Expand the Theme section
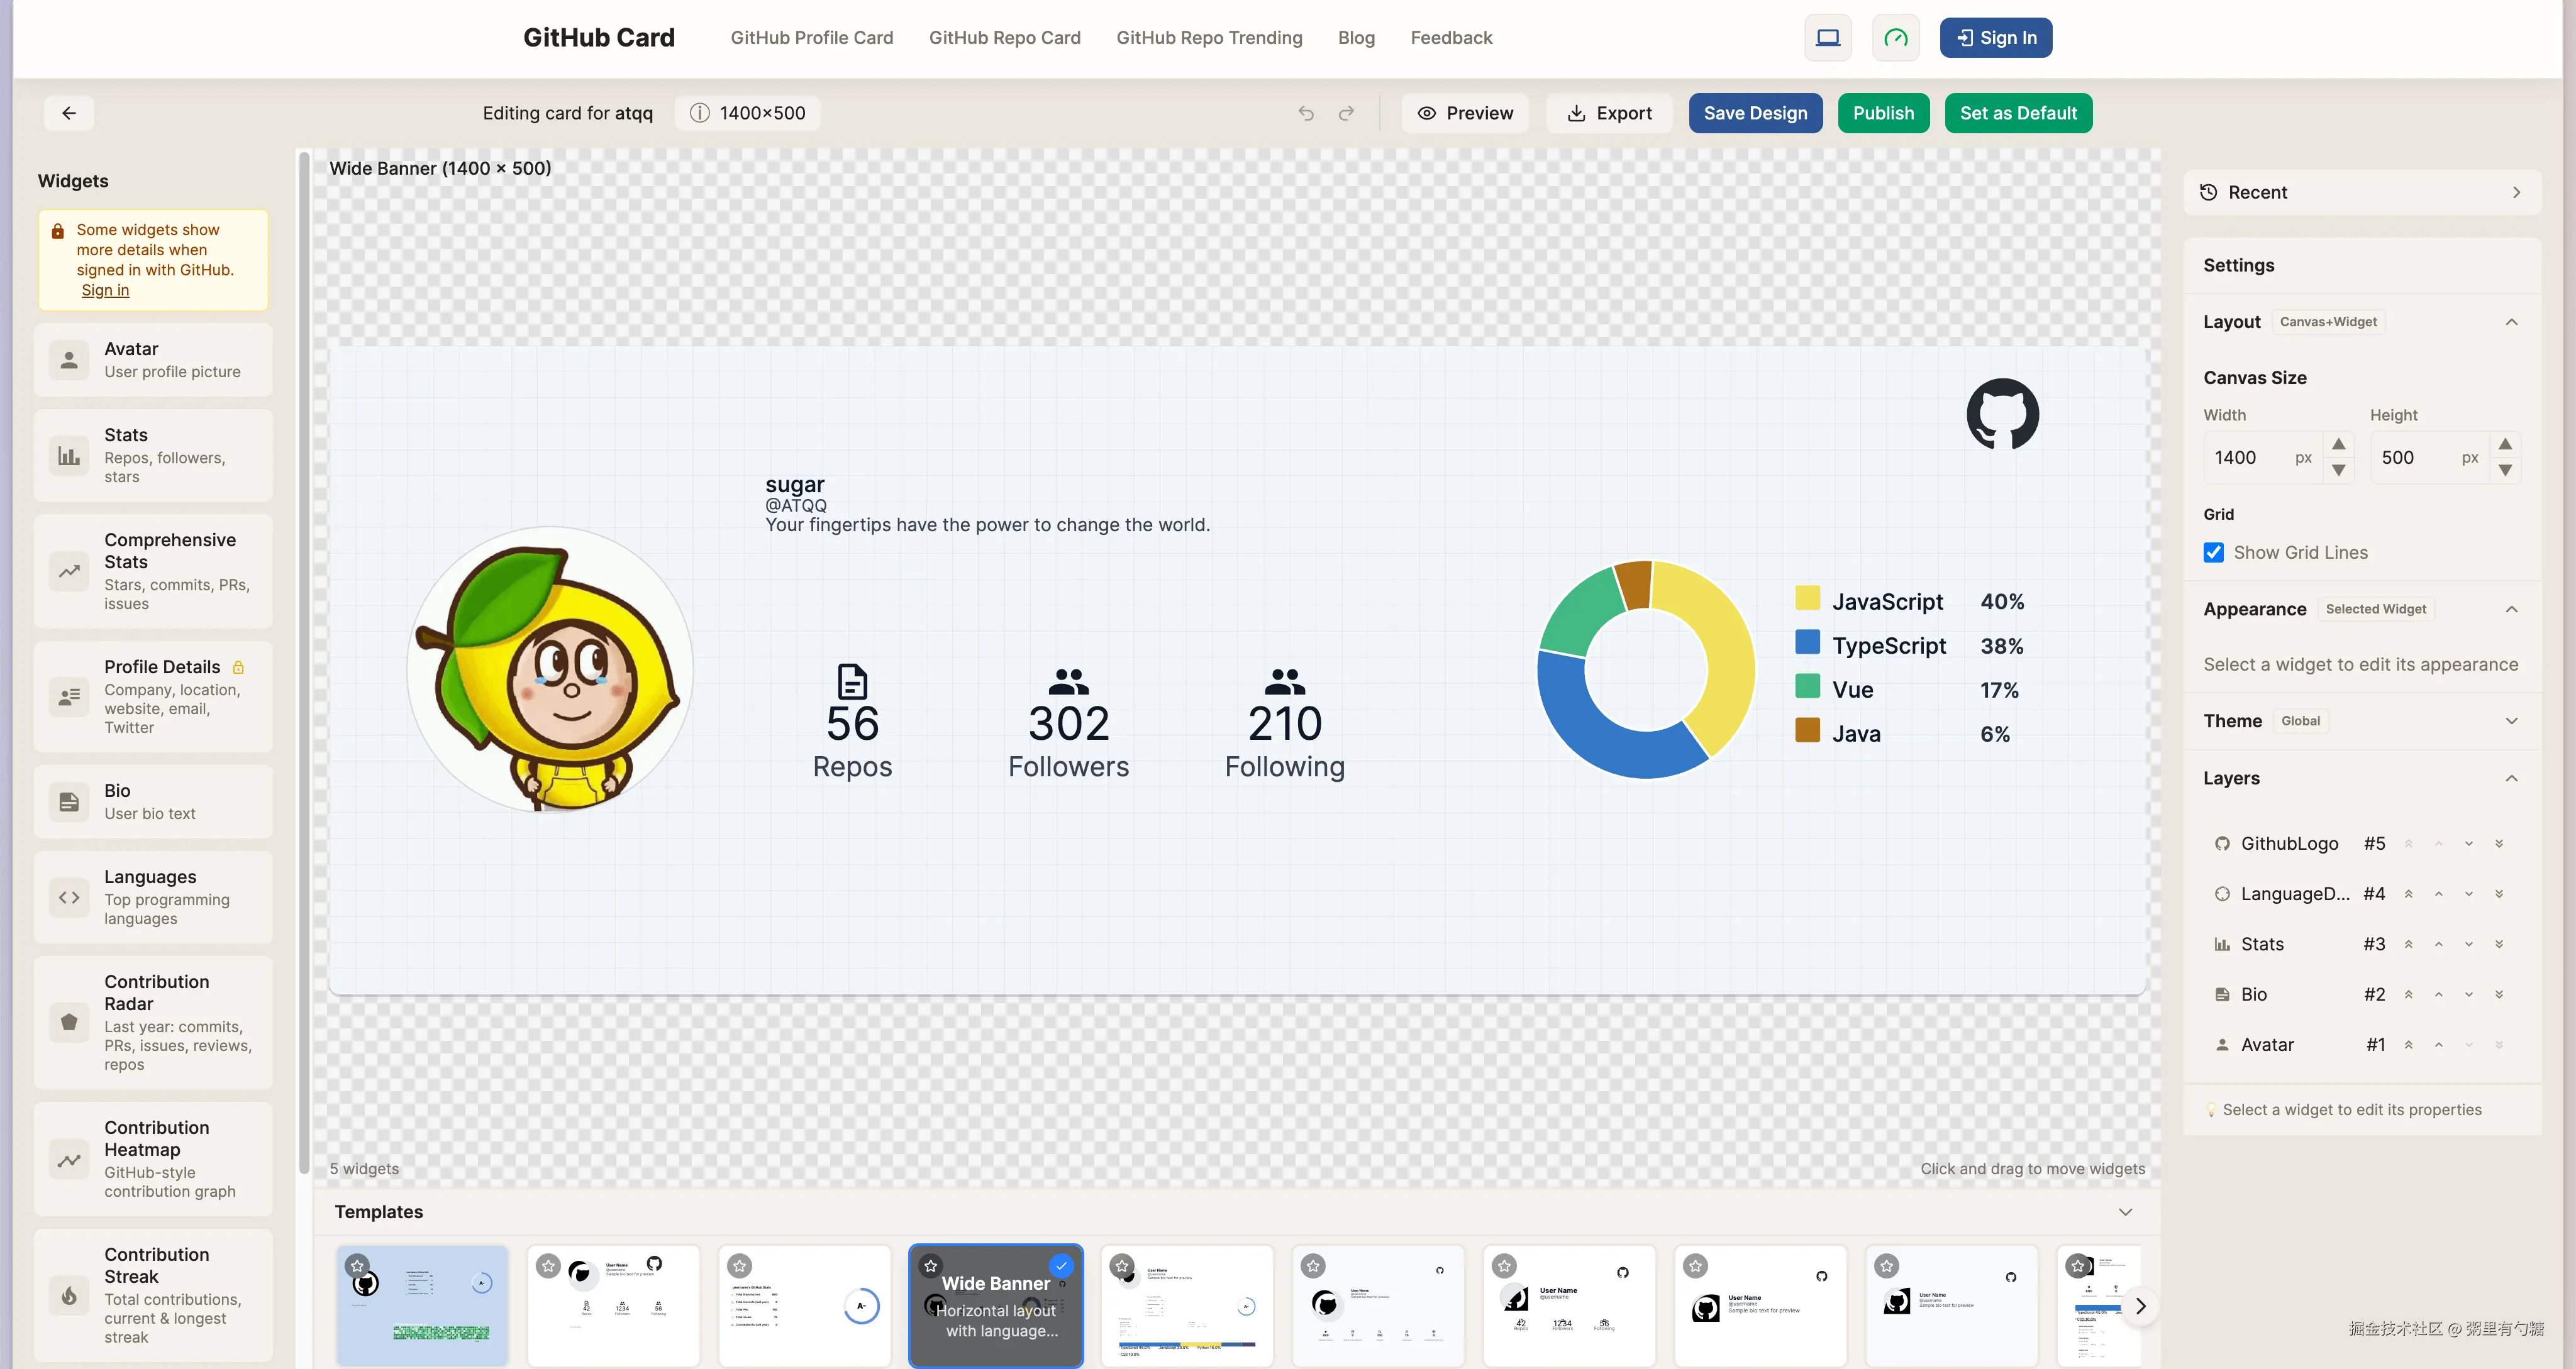This screenshot has height=1369, width=2576. [x=2511, y=720]
